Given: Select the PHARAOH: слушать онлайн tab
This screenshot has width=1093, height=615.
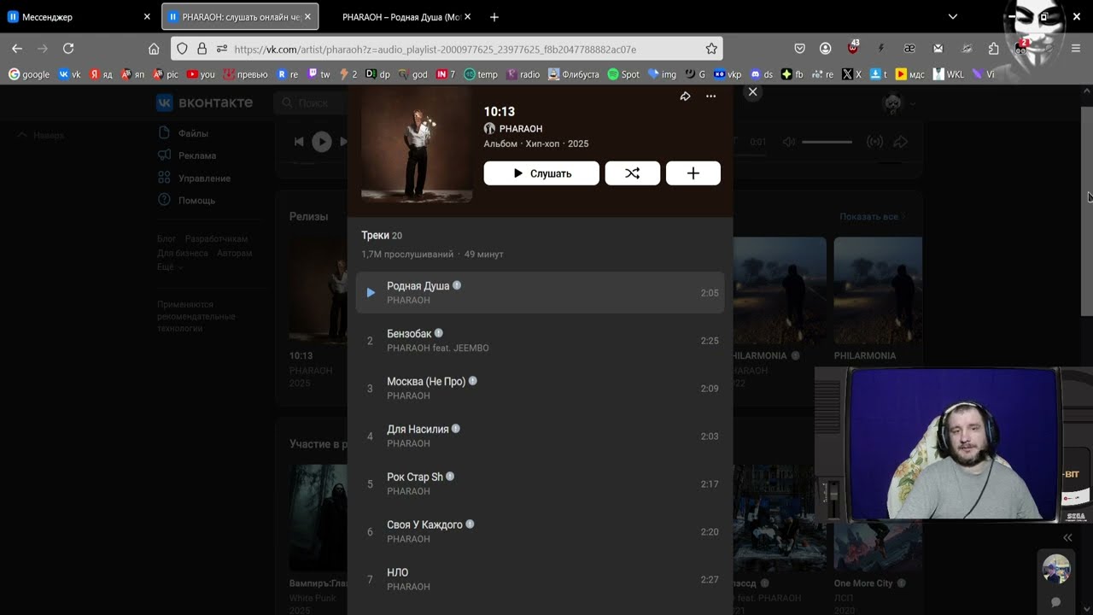Looking at the screenshot, I should point(240,16).
